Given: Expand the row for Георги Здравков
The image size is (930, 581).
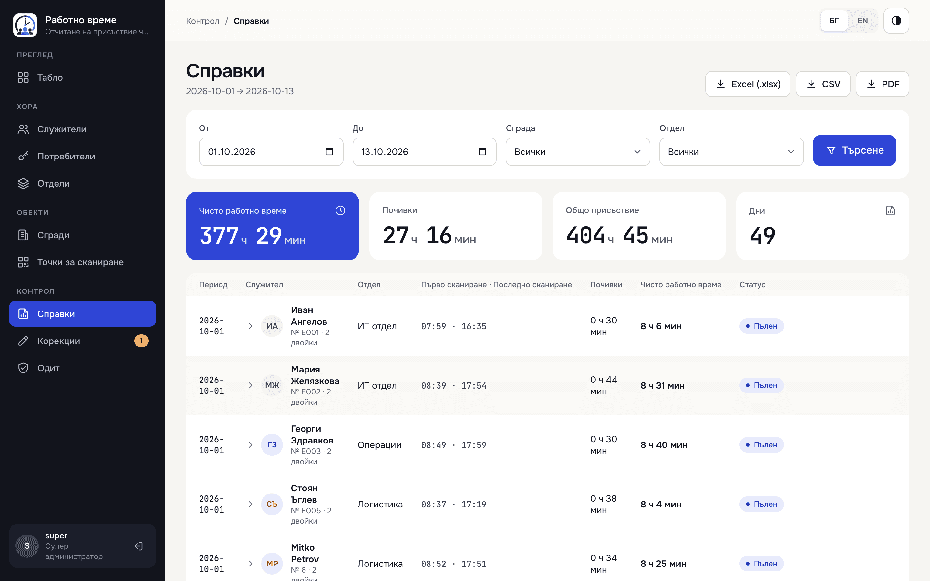Looking at the screenshot, I should pos(251,445).
